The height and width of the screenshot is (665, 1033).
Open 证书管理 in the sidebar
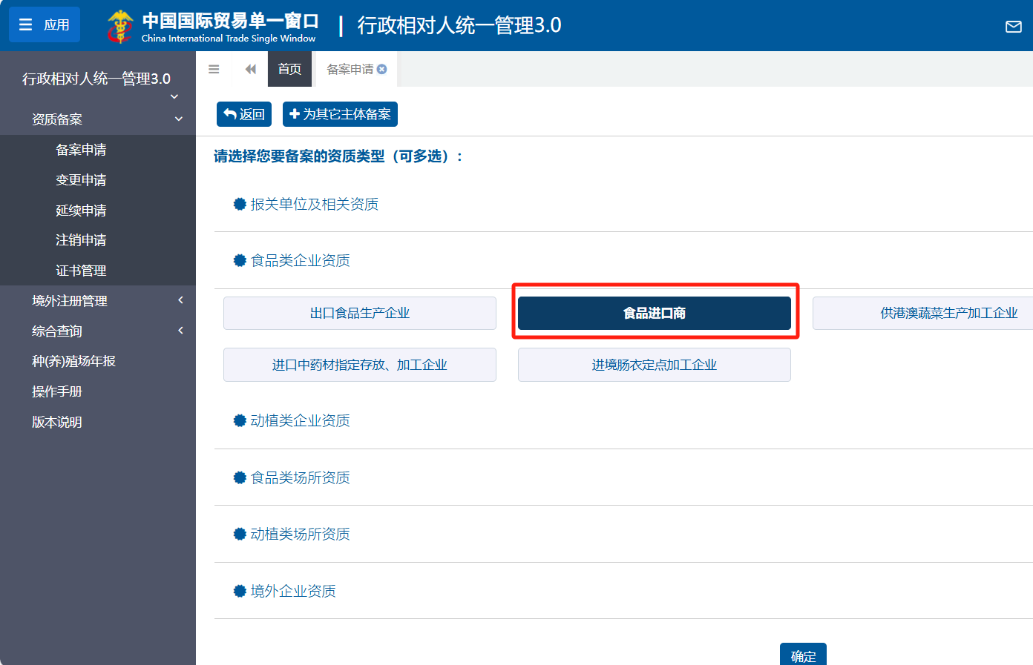click(81, 271)
